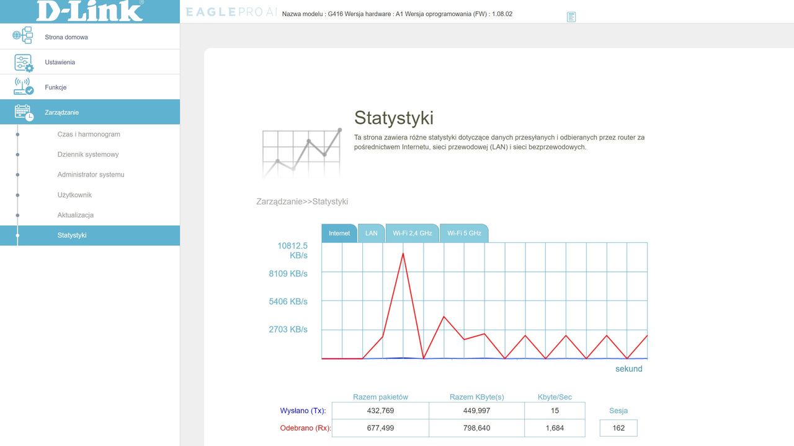Click the document icon in top header
This screenshot has height=446, width=794.
pyautogui.click(x=571, y=17)
